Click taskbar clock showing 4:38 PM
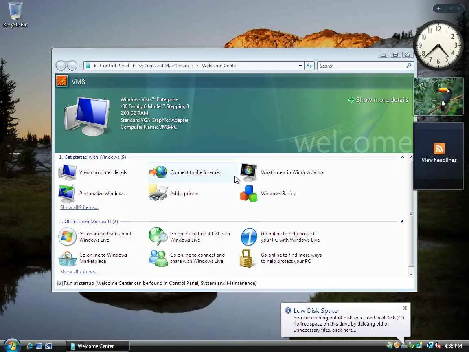The height and width of the screenshot is (352, 469). coord(453,346)
